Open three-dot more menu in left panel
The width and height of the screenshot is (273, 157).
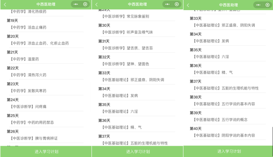(x=76, y=4)
